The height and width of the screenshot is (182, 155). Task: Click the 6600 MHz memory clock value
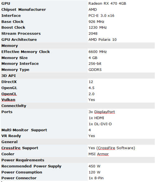point(98,52)
